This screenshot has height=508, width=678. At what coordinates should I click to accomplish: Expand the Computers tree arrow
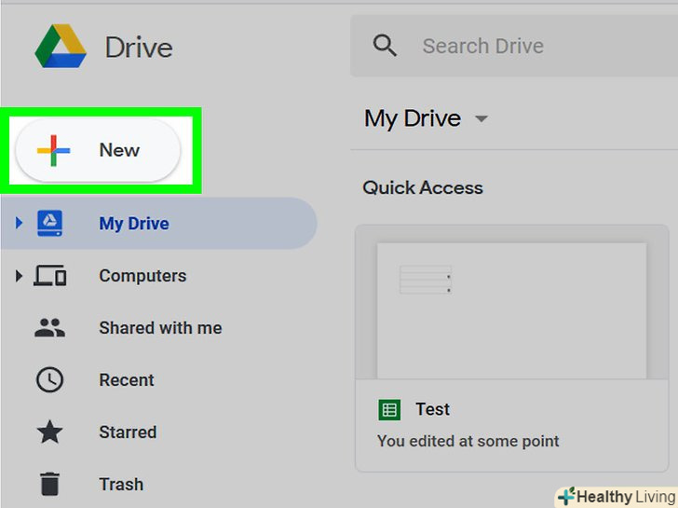(19, 276)
